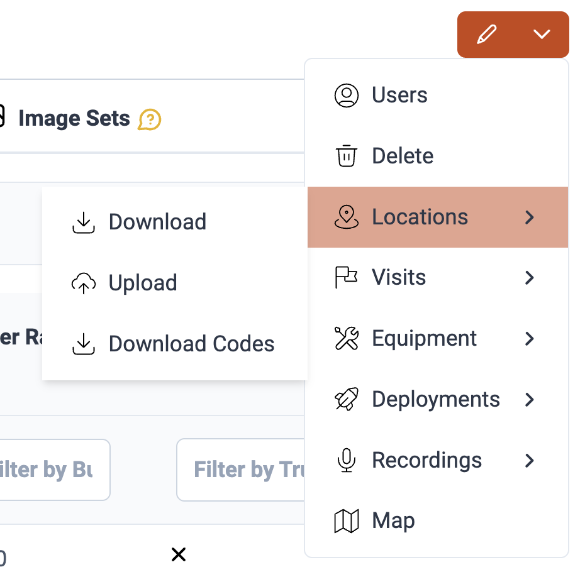The height and width of the screenshot is (572, 585).
Task: Open the Recordings submenu chevron
Action: (530, 460)
